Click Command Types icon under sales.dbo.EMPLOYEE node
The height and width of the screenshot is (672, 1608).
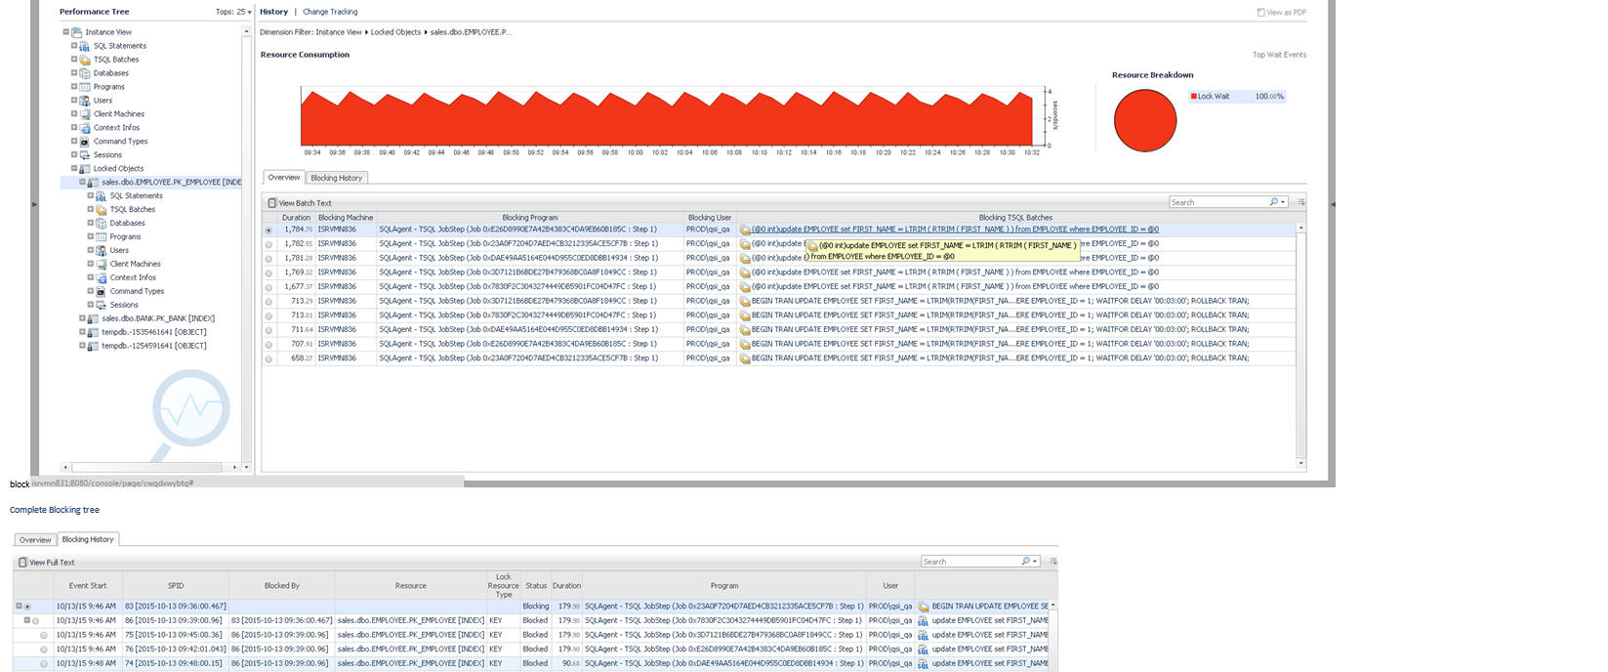point(102,292)
